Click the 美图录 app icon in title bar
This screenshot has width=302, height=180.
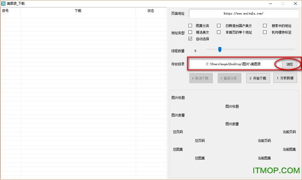(x=3, y=3)
